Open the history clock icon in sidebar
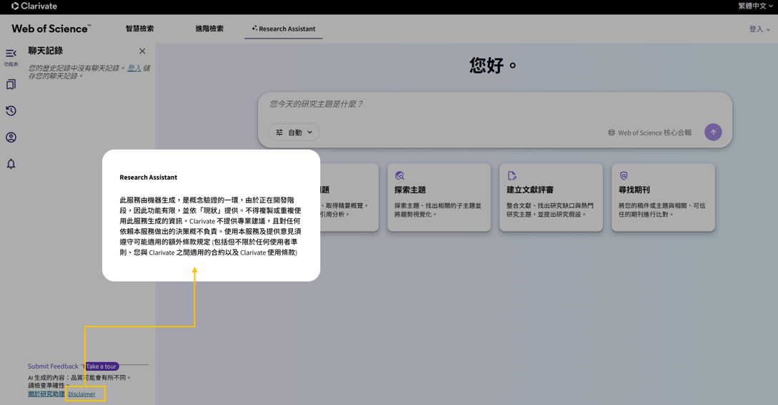778x405 pixels. 11,111
